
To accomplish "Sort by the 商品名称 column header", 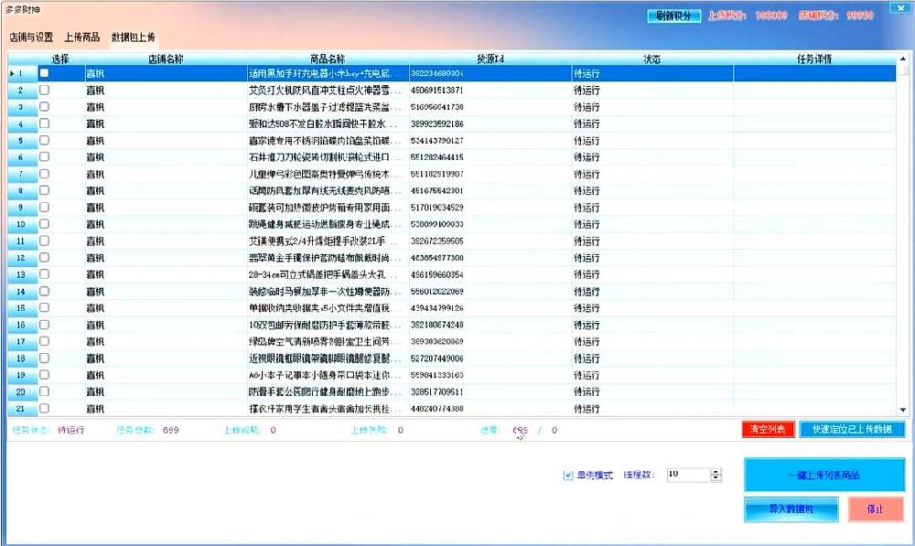I will point(328,59).
